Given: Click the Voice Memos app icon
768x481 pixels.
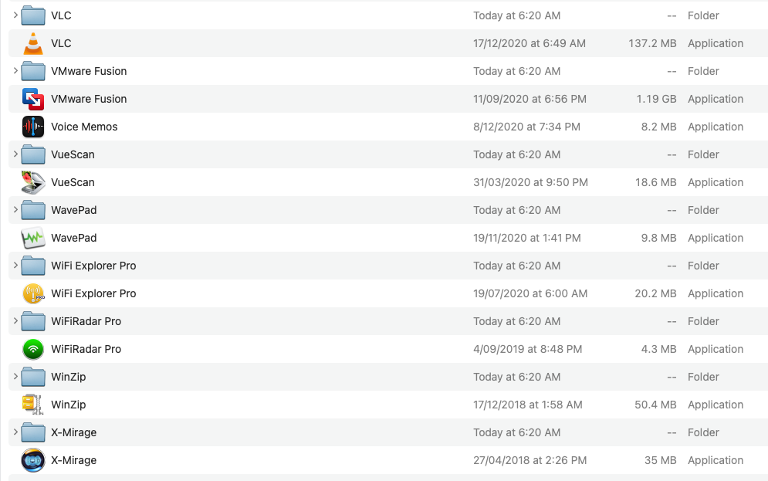Looking at the screenshot, I should tap(33, 127).
